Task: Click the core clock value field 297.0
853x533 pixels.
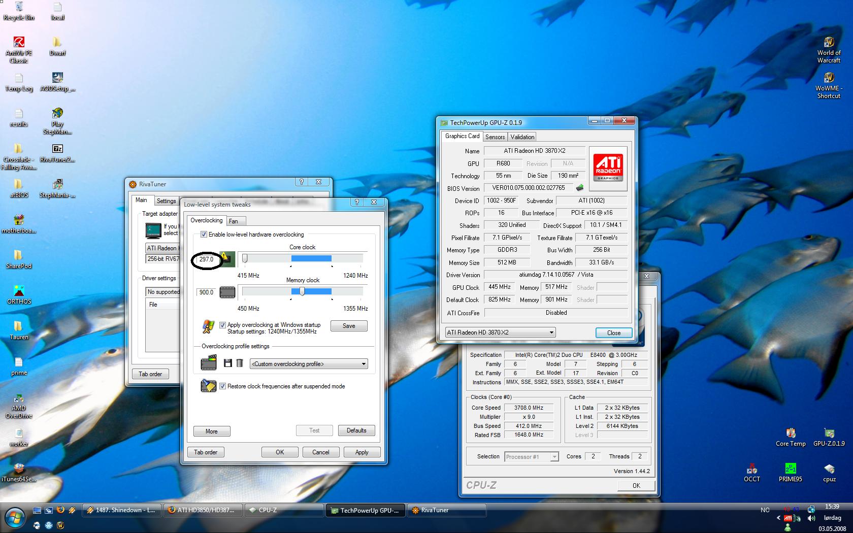Action: point(206,259)
